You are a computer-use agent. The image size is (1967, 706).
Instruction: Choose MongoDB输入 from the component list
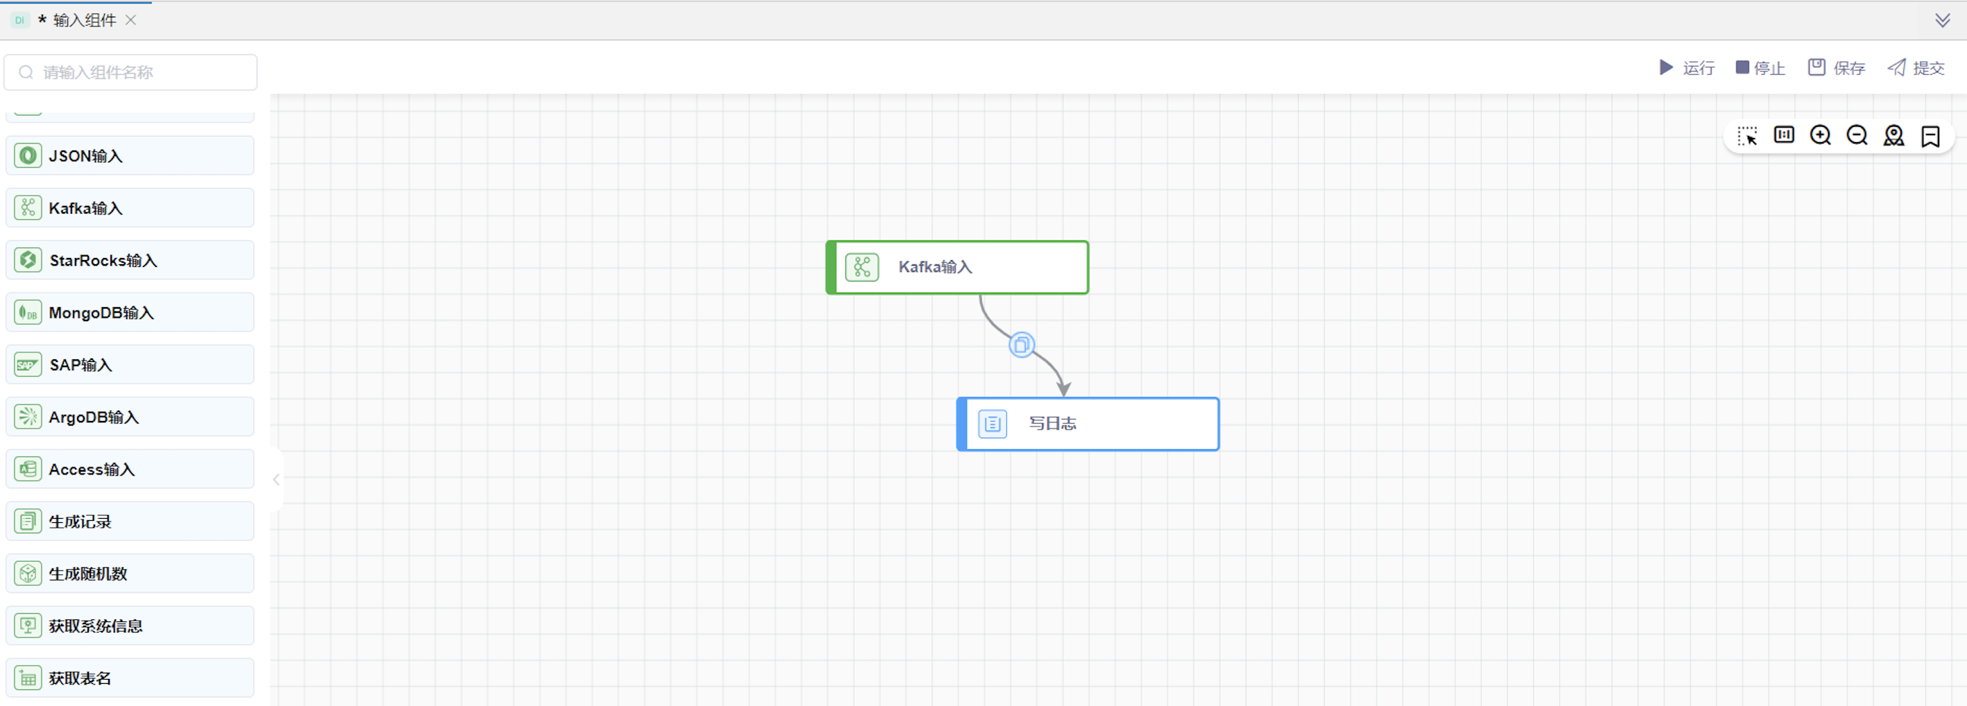[130, 312]
